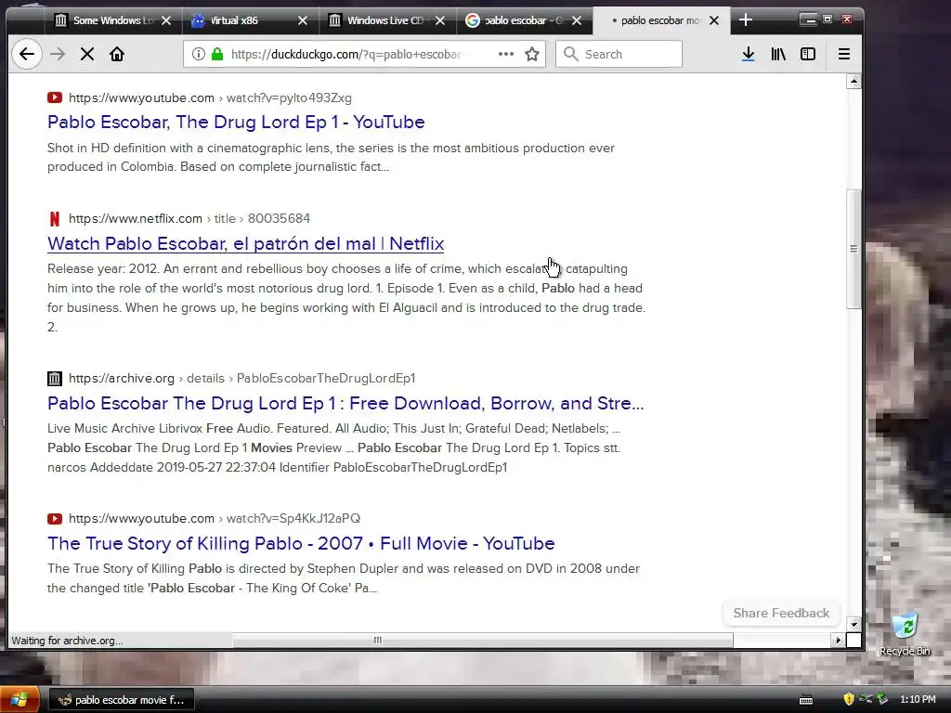Toggle the sidebar view
The height and width of the screenshot is (713, 951).
(808, 54)
